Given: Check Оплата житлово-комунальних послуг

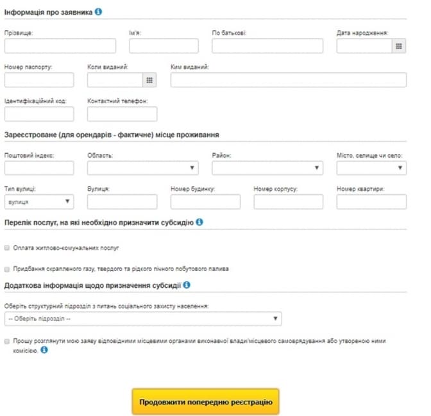Looking at the screenshot, I should (x=6, y=247).
